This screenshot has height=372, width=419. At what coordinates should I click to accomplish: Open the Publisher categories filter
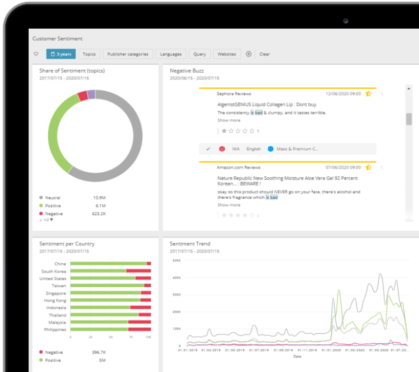click(x=128, y=54)
